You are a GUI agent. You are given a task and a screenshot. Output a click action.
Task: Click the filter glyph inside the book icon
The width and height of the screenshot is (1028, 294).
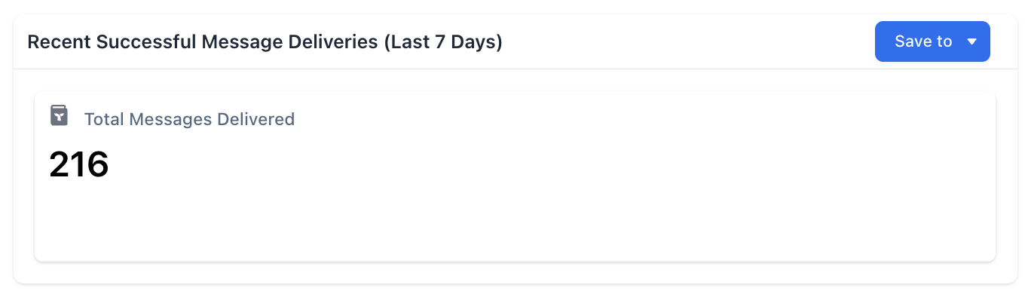60,116
